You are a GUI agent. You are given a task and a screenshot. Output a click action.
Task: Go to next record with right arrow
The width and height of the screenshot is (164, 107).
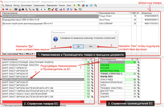(x=45, y=10)
